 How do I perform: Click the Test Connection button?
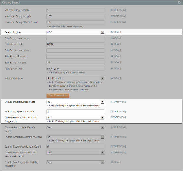tap(58, 96)
